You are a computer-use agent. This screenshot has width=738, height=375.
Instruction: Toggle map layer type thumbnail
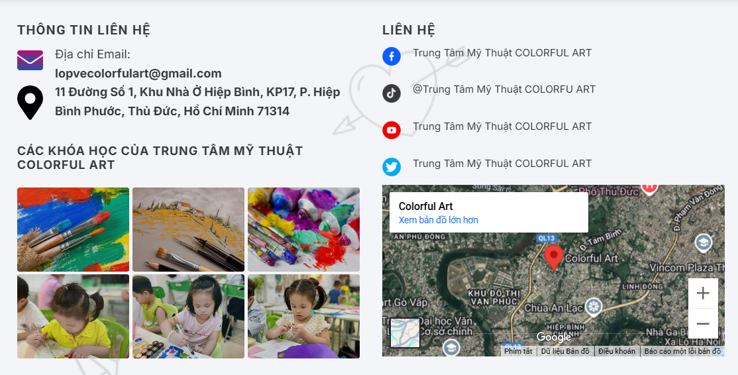coord(405,333)
